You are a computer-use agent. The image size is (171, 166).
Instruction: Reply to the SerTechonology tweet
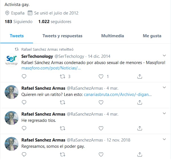pos(24,77)
